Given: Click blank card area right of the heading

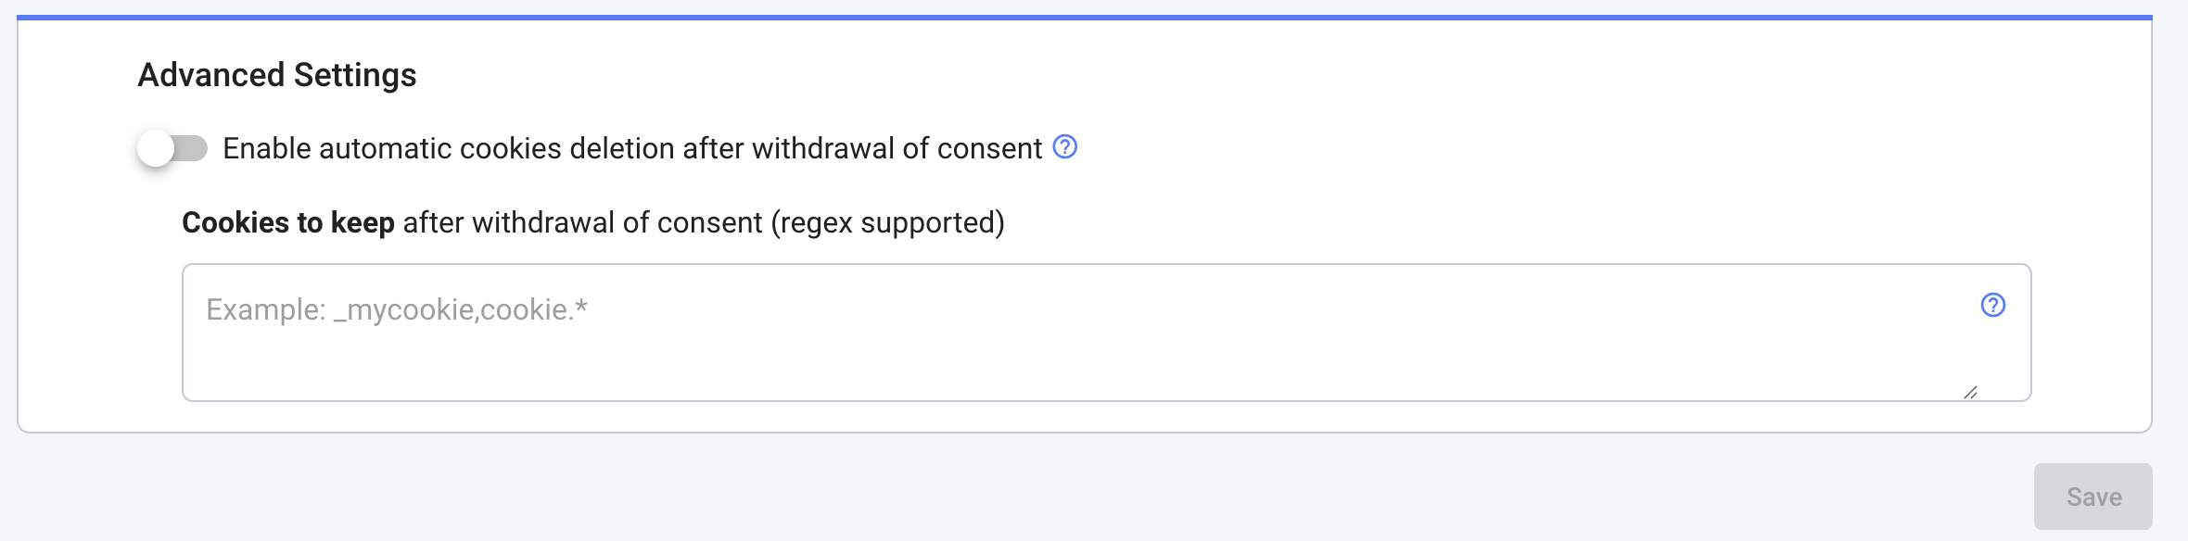Looking at the screenshot, I should 1205,75.
